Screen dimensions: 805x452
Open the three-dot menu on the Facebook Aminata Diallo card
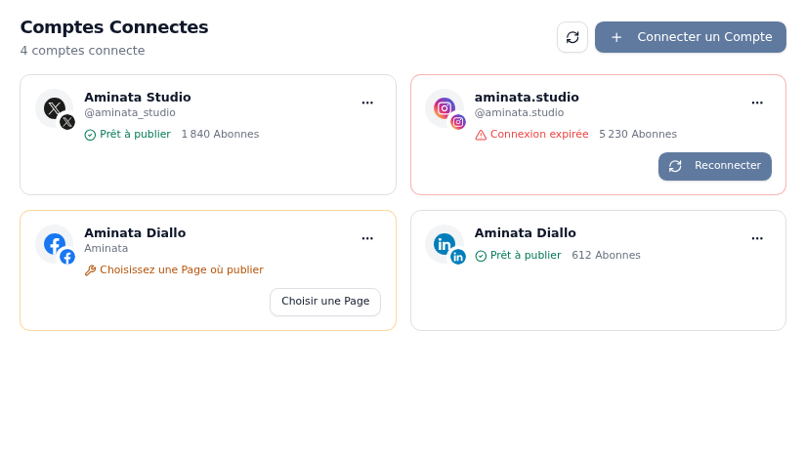point(367,238)
